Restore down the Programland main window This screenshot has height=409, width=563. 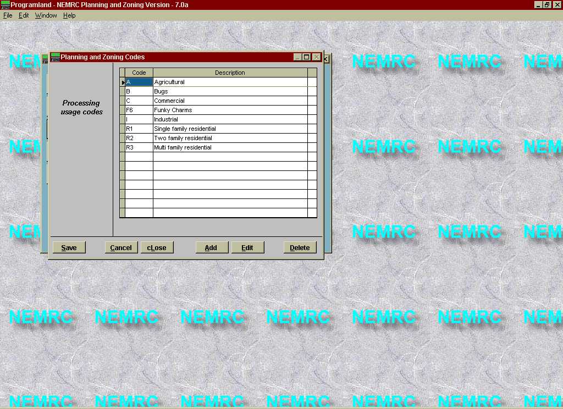click(547, 4)
